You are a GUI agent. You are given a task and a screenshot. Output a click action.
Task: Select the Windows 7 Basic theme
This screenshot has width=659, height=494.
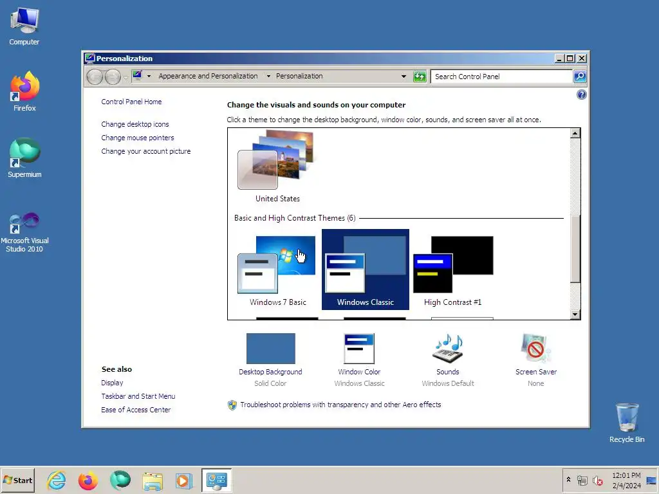click(277, 270)
